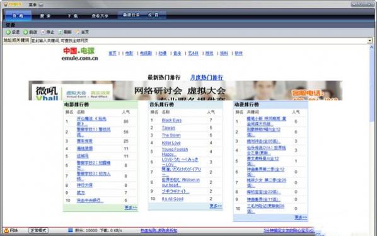
Task: Click the yellow app logo in title bar
Action: point(6,4)
